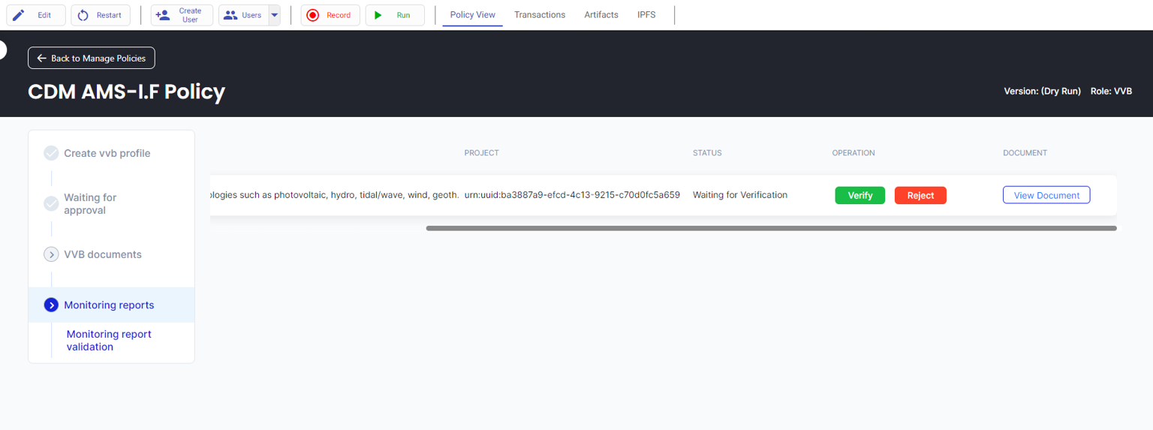Click the Users group icon
This screenshot has width=1153, height=430.
coord(230,15)
